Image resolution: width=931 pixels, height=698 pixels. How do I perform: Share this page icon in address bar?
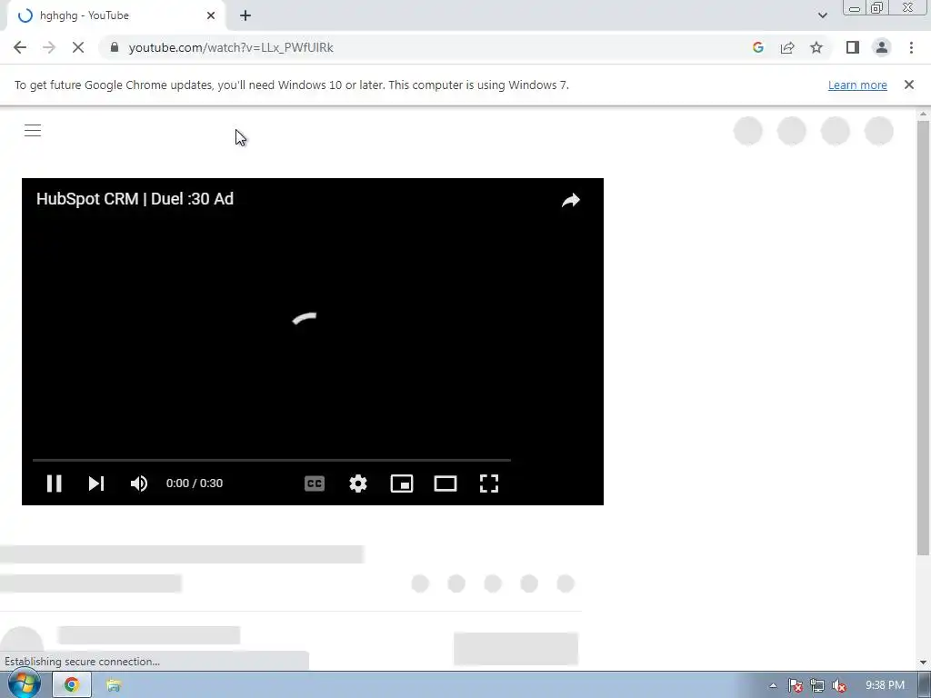[787, 47]
